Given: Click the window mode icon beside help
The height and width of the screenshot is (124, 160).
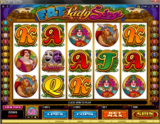Looking at the screenshot, I should click(3, 6).
